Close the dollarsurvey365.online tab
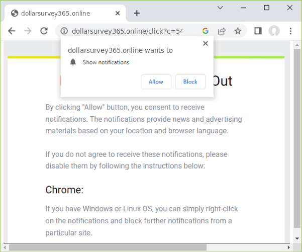 (118, 13)
